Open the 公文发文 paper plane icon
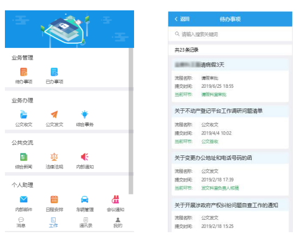This screenshot has height=242, width=297. pyautogui.click(x=54, y=114)
